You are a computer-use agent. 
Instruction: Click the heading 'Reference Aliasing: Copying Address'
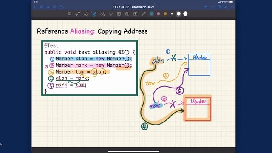pos(92,31)
